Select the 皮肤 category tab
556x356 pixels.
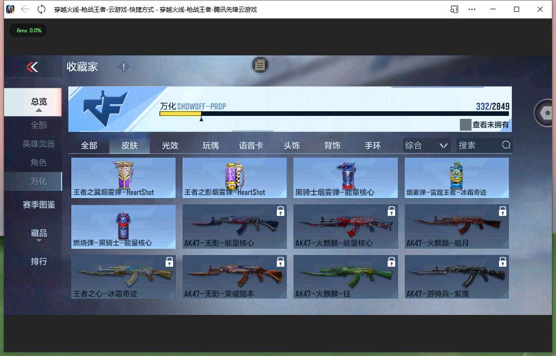[x=130, y=146]
